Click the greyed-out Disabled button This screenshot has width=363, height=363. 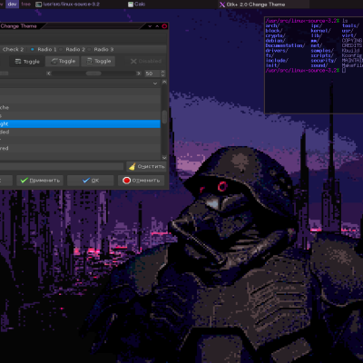pos(146,61)
